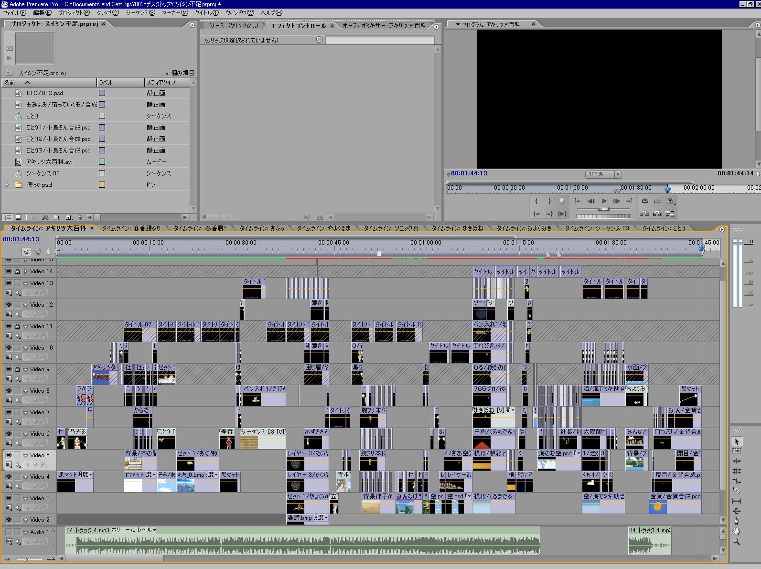Toggle eye visibility for Video 5

click(9, 455)
